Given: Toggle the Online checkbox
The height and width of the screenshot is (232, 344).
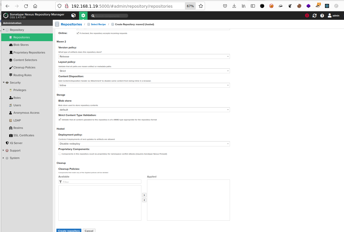Looking at the screenshot, I should click(x=78, y=33).
